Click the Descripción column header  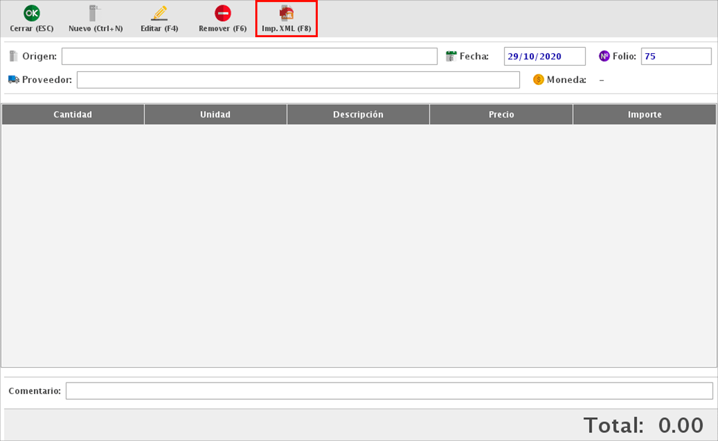pyautogui.click(x=358, y=115)
